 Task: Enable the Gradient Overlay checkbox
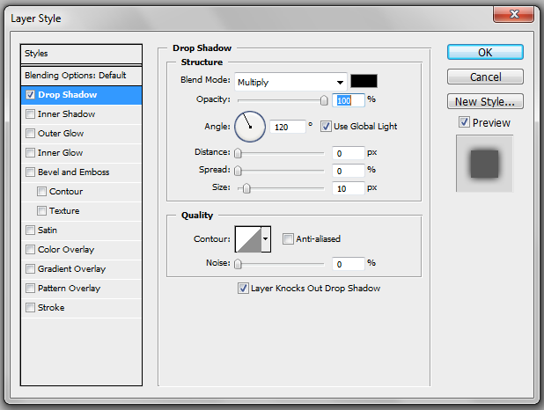pyautogui.click(x=30, y=269)
